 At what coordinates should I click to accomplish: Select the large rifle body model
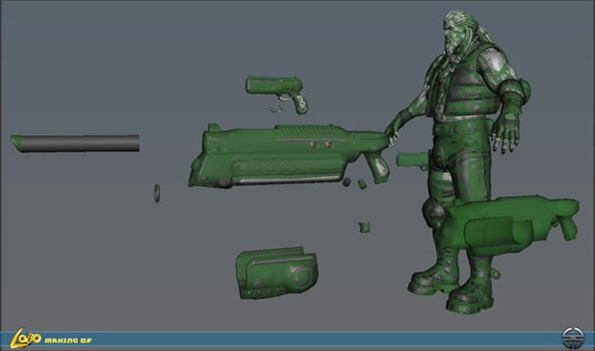[289, 156]
